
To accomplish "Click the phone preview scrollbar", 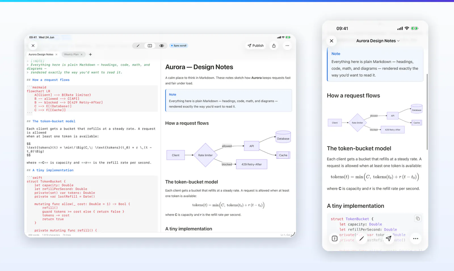I will pos(427,112).
